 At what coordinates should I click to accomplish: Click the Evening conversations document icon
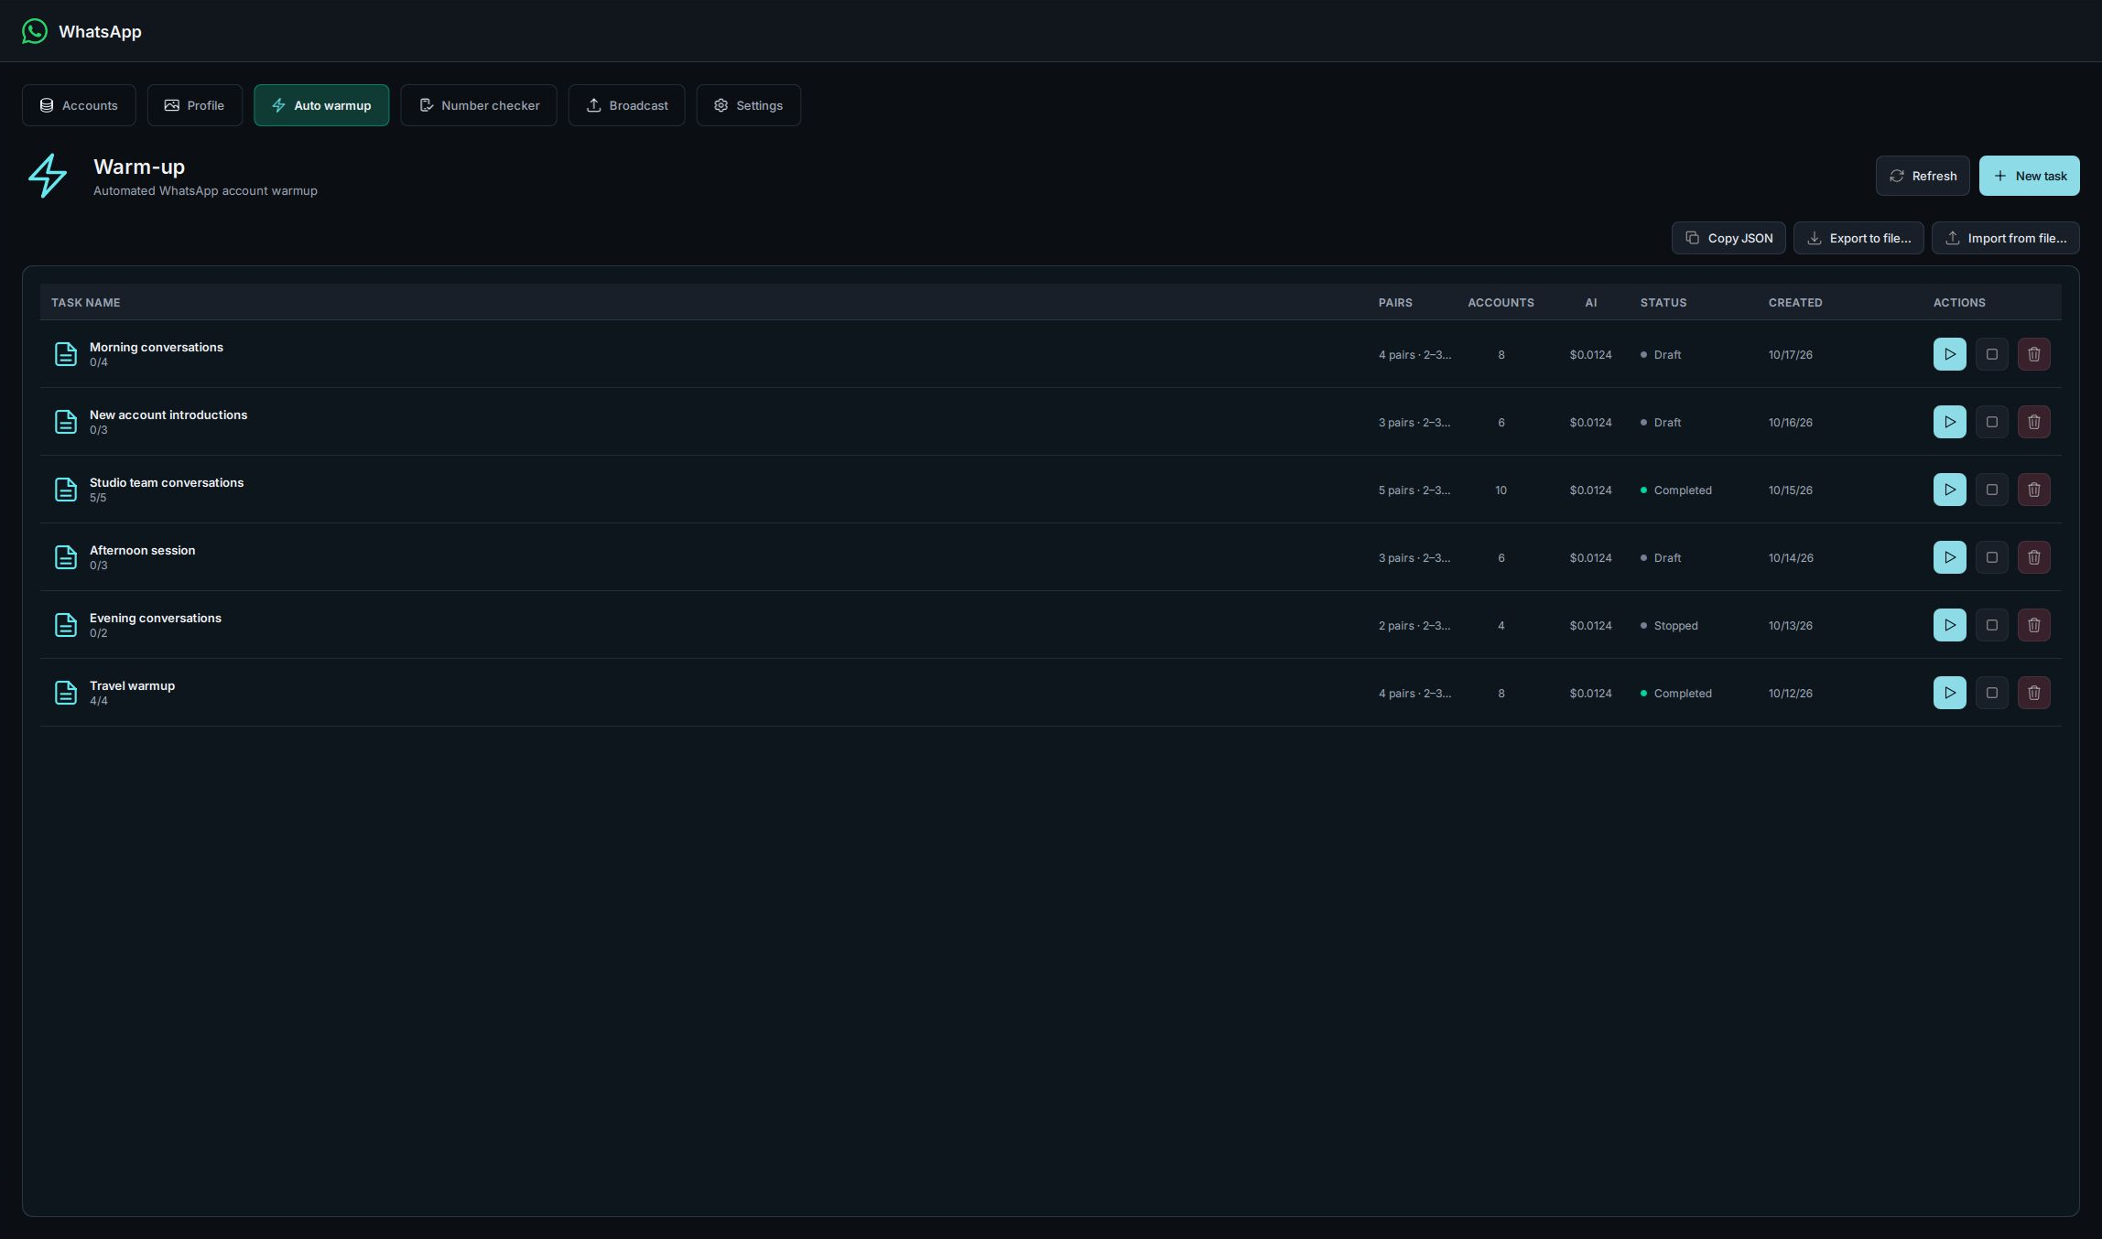coord(66,625)
